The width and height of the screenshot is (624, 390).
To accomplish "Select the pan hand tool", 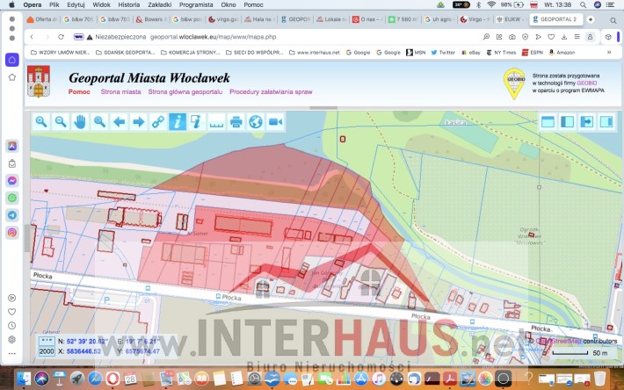I will (x=80, y=122).
